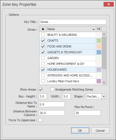
Task: Click the BEAUTY & WELLBEING fill swatch
Action: point(99,35)
